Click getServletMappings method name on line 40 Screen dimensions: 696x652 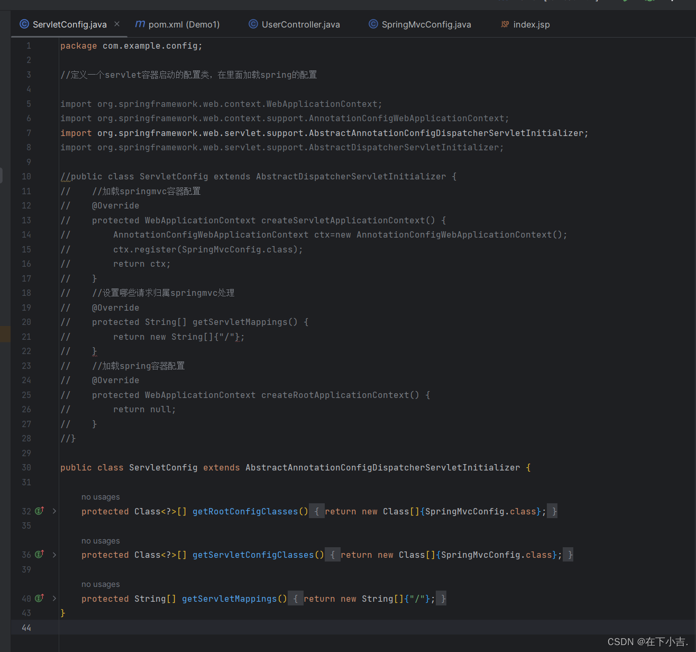tap(230, 599)
